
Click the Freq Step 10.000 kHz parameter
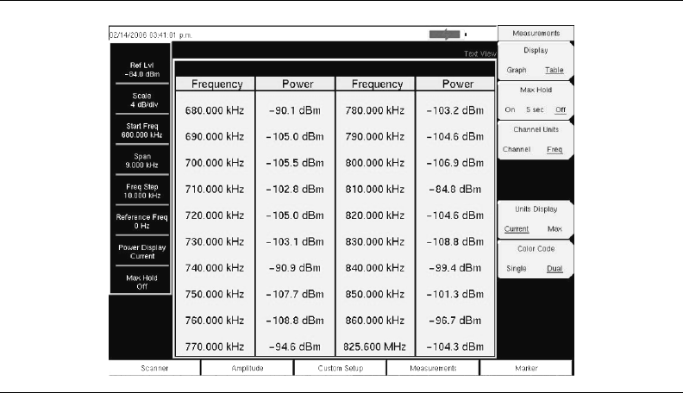pyautogui.click(x=142, y=191)
